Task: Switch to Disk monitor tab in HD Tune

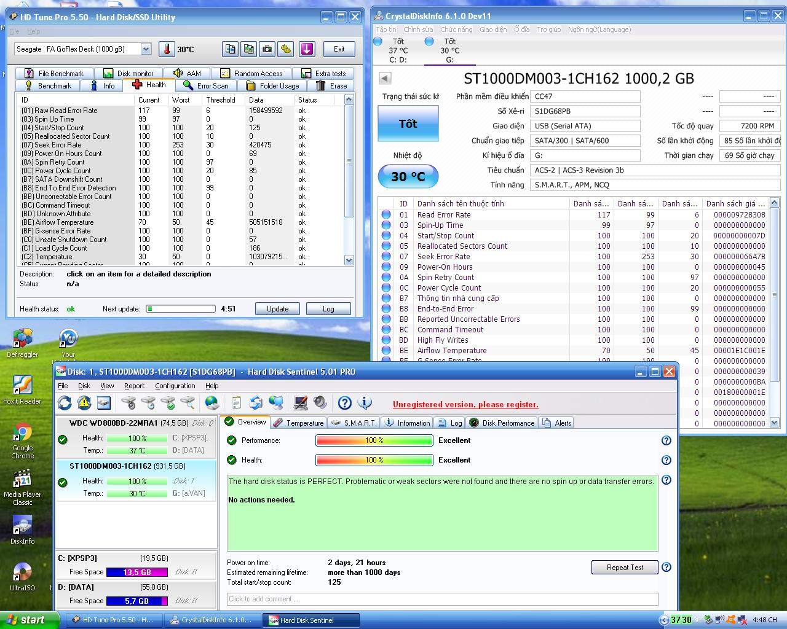Action: 129,73
